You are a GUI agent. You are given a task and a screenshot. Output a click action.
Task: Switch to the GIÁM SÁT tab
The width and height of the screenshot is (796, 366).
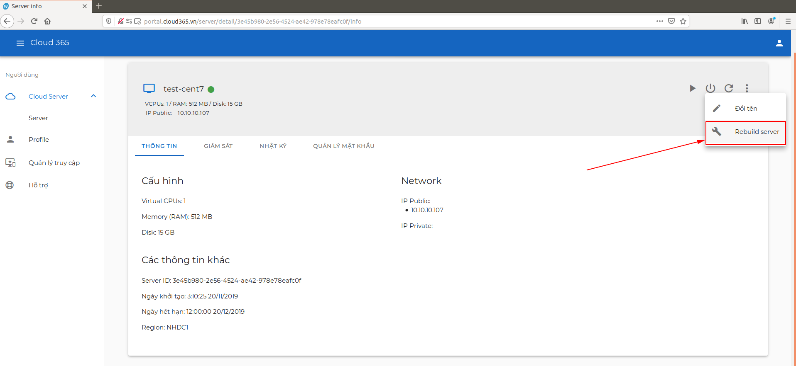pyautogui.click(x=218, y=146)
